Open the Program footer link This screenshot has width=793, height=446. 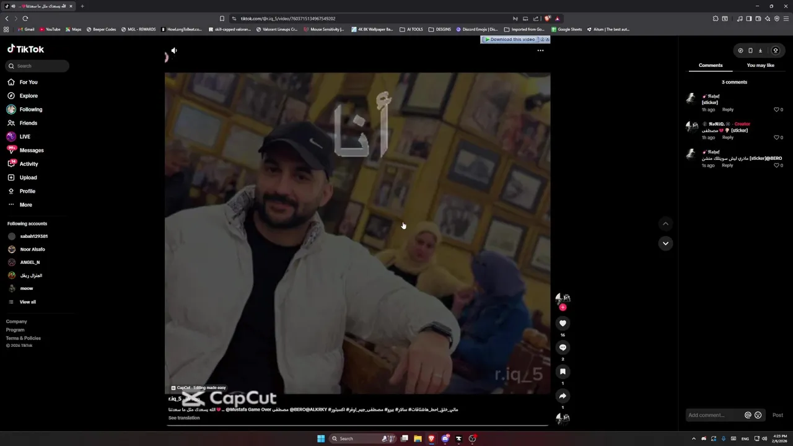click(15, 330)
